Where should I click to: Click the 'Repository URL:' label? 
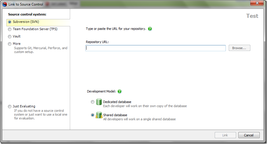click(97, 42)
